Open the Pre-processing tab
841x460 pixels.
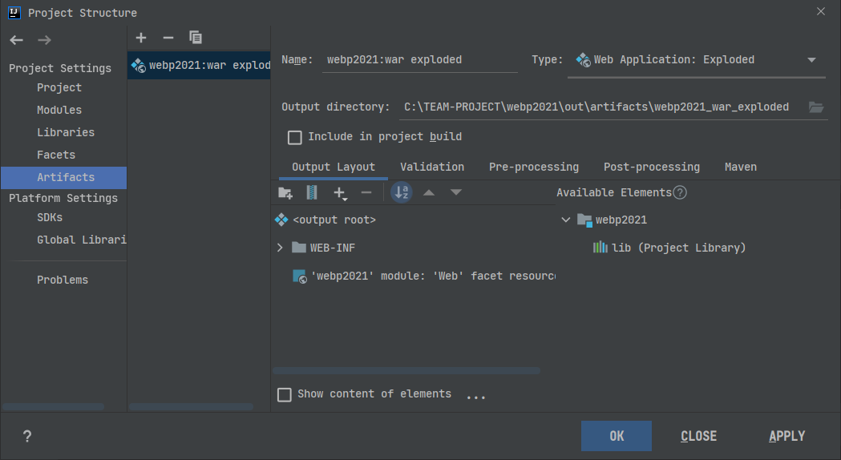pyautogui.click(x=534, y=167)
